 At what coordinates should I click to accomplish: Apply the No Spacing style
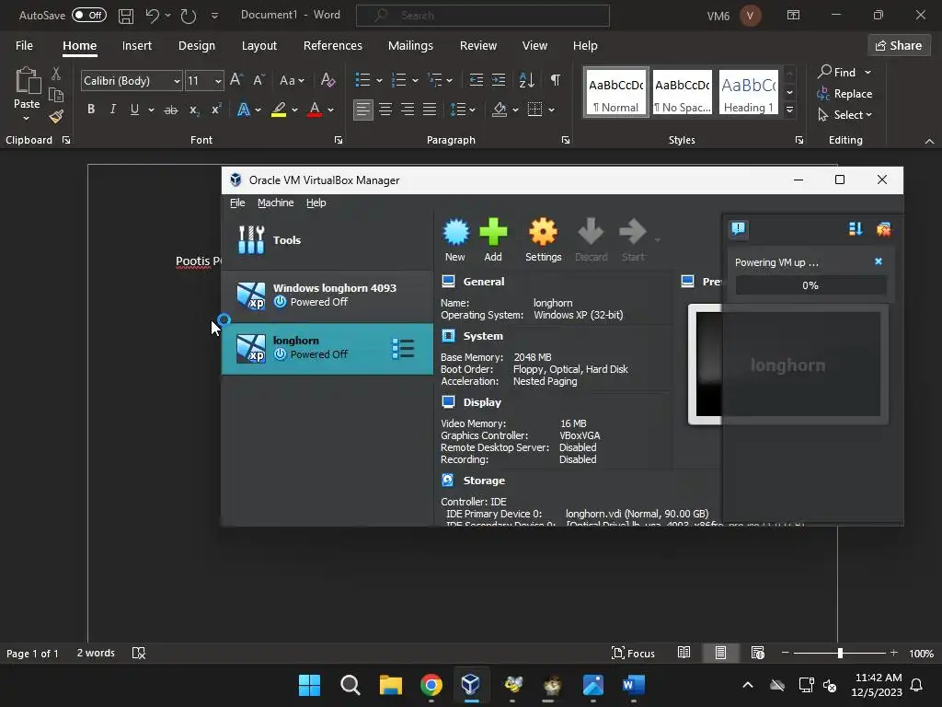tap(683, 93)
